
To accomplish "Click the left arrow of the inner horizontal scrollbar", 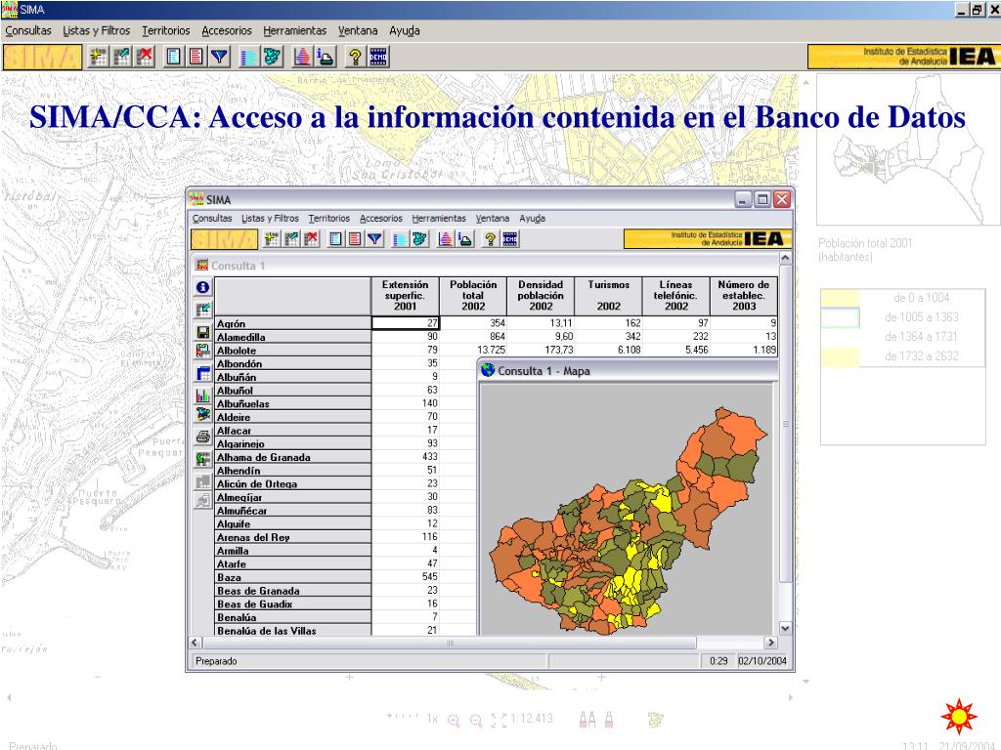I will pyautogui.click(x=196, y=643).
